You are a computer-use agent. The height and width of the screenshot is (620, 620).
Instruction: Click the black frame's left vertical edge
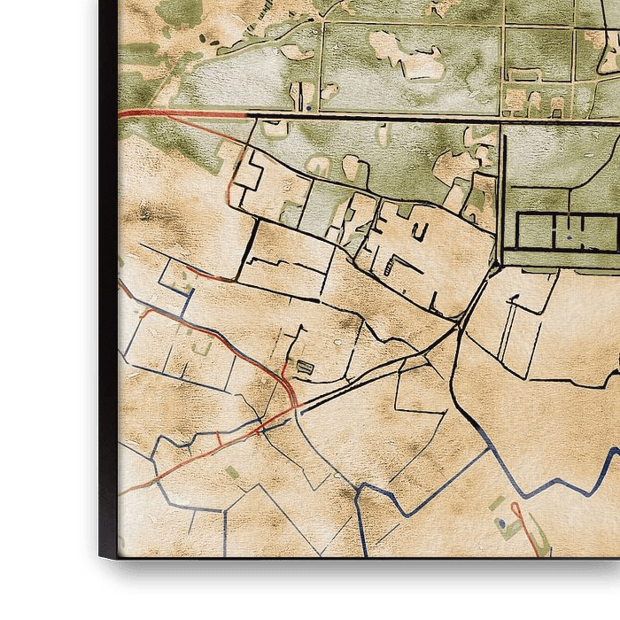tap(108, 266)
